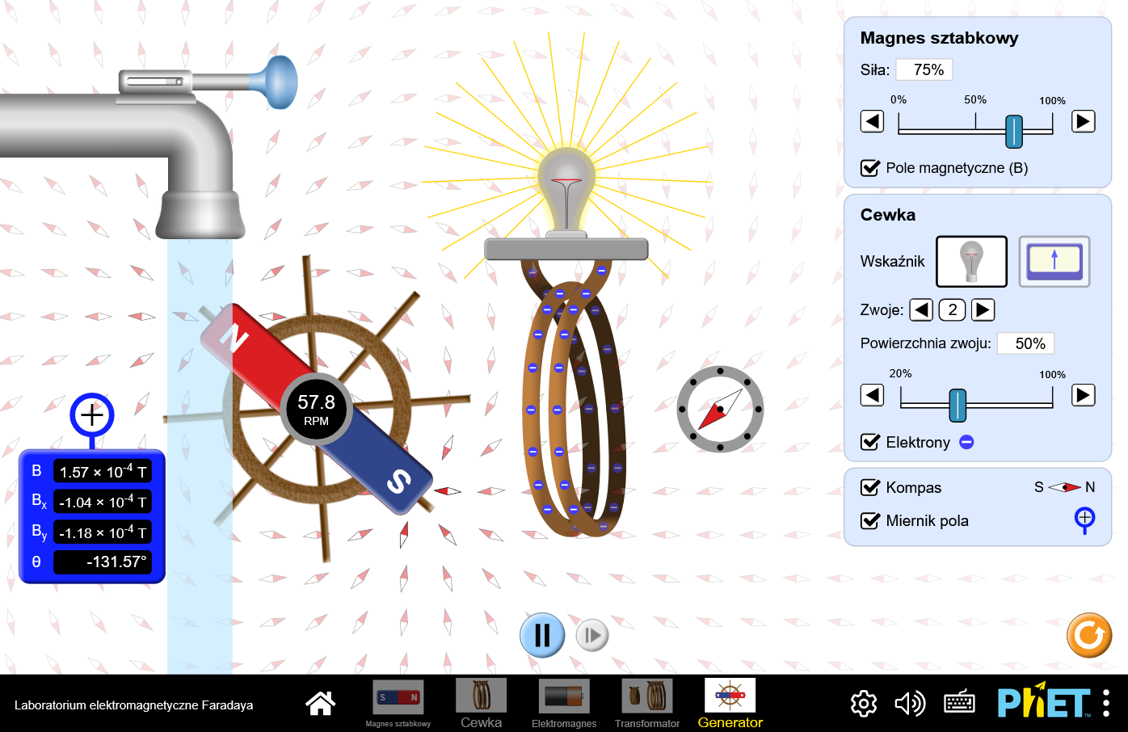
Task: Pause the simulation
Action: (x=542, y=635)
